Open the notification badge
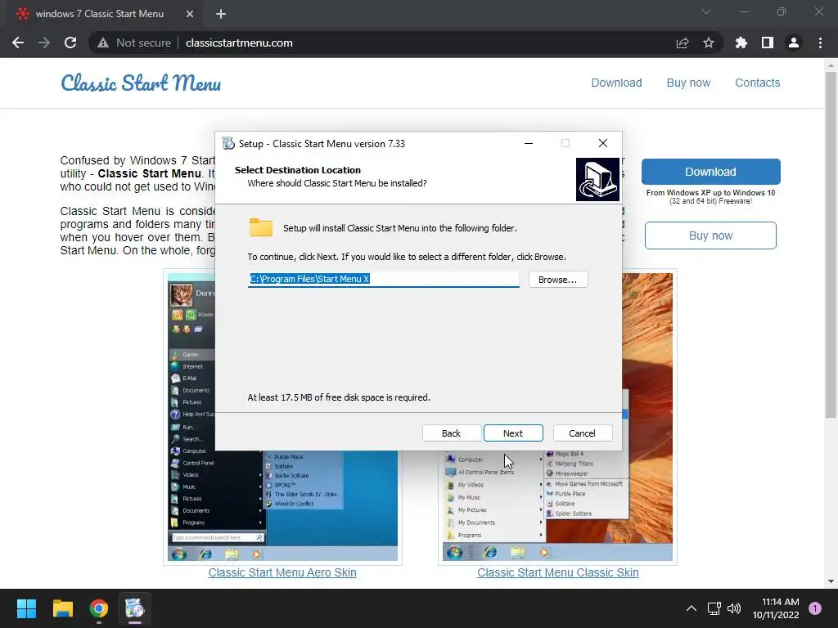Screen dimensions: 838x628 click(x=815, y=608)
